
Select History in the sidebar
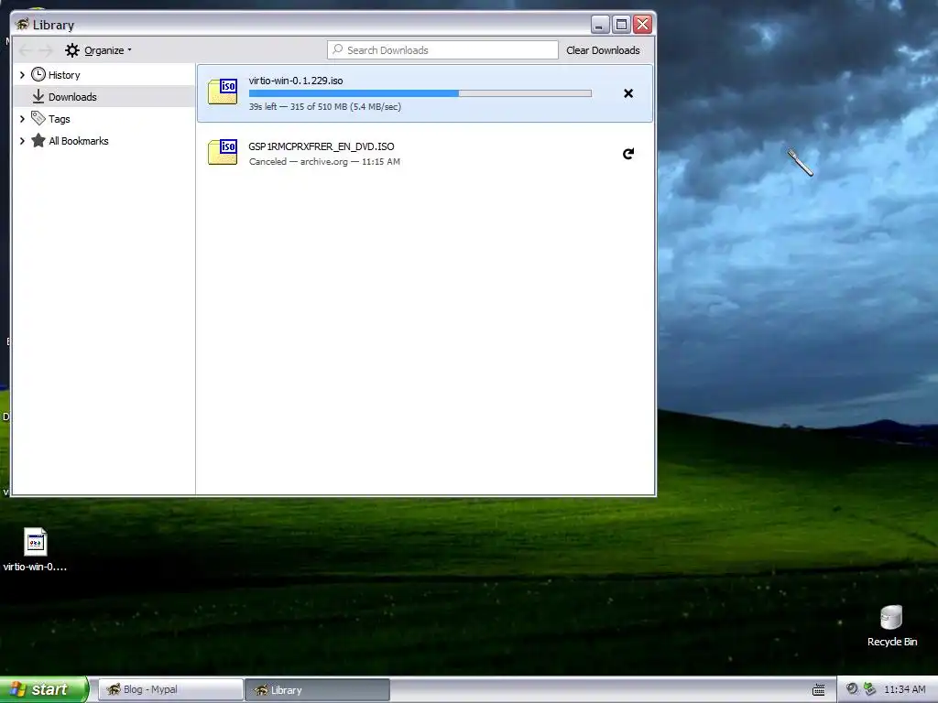pos(64,75)
